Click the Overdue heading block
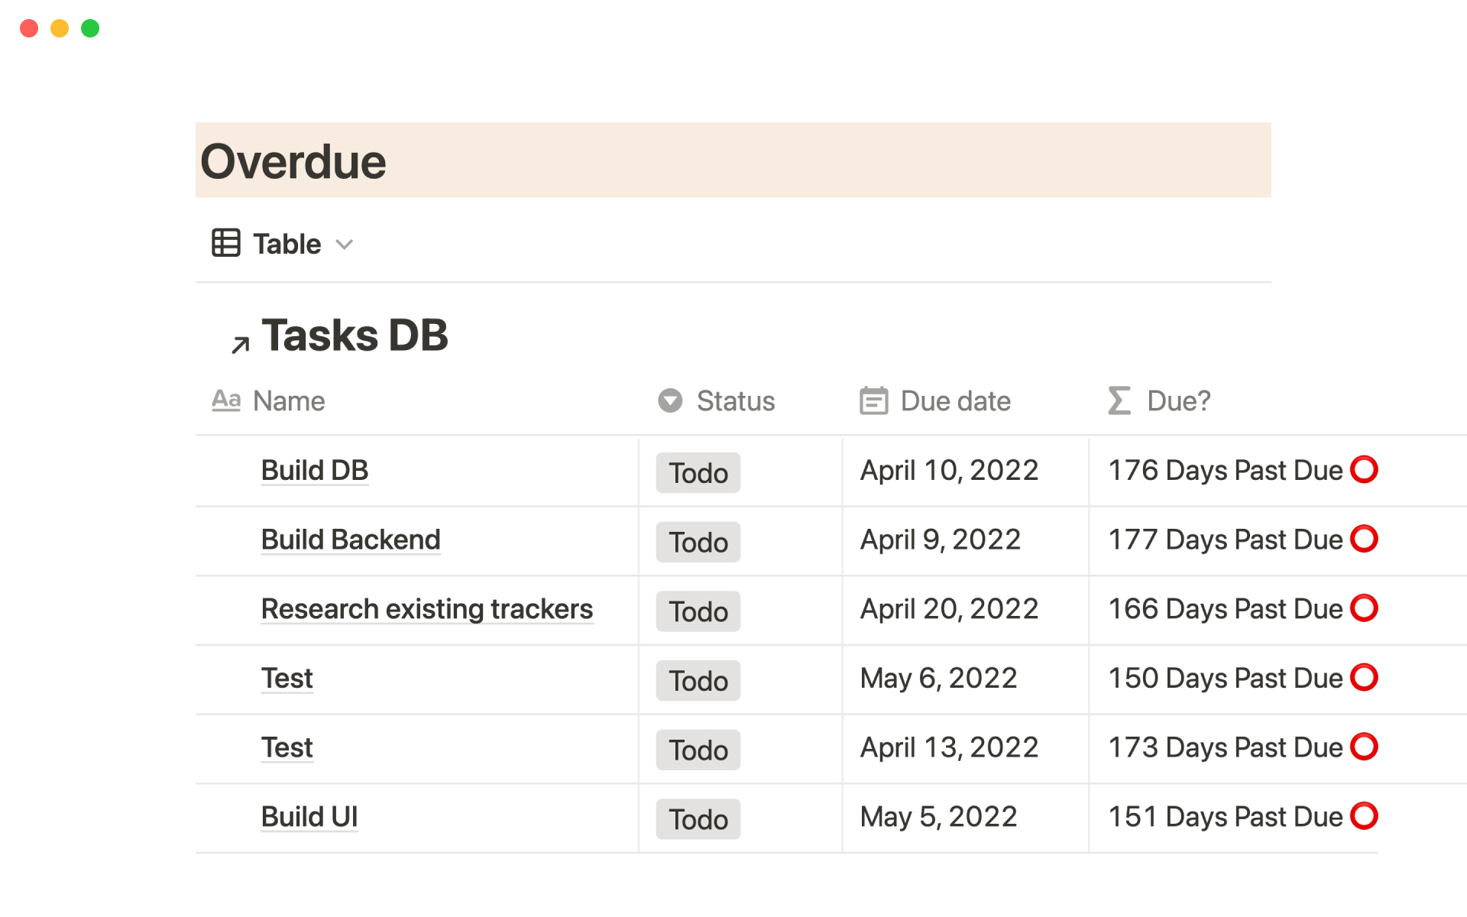This screenshot has height=917, width=1467. [x=293, y=161]
